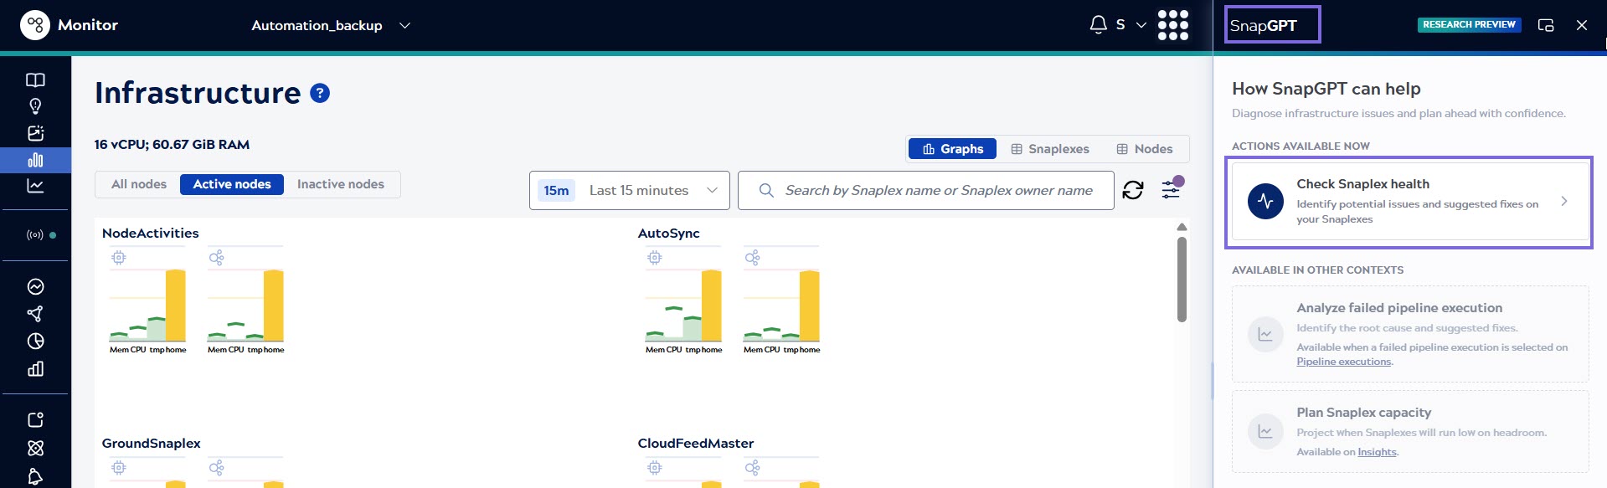This screenshot has width=1607, height=488.
Task: Click the Check Snaplex health pulse icon
Action: 1265,202
